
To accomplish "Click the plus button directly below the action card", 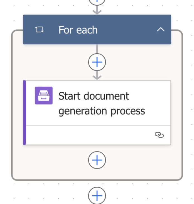I will tap(97, 160).
